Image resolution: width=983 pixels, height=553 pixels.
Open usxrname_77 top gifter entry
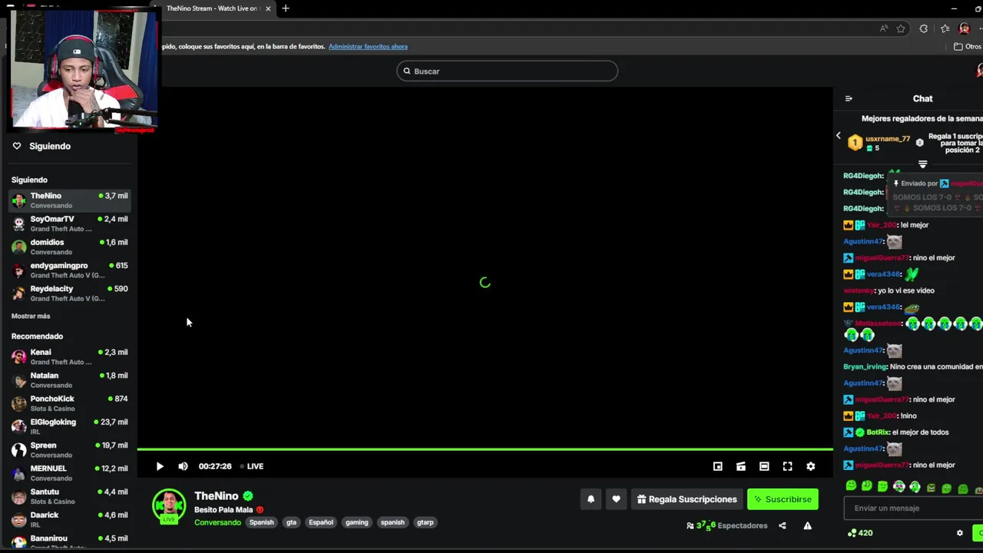click(x=879, y=143)
